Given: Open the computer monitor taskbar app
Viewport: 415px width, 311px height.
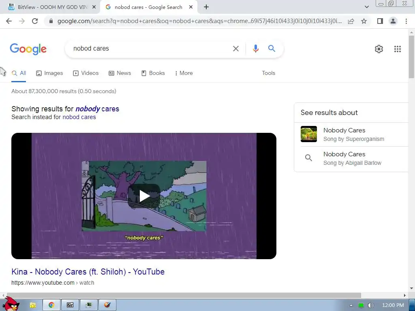Looking at the screenshot, I should (x=89, y=305).
